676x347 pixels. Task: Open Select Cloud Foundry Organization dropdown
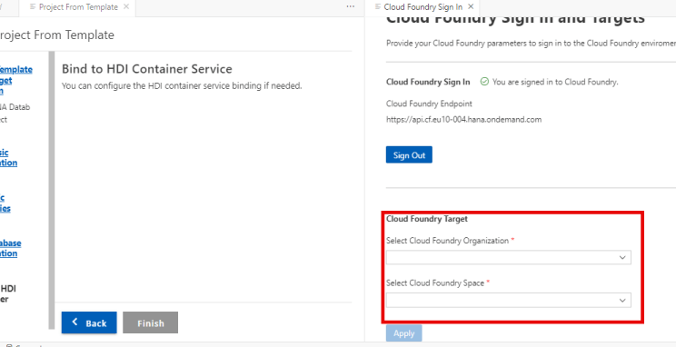(x=508, y=257)
